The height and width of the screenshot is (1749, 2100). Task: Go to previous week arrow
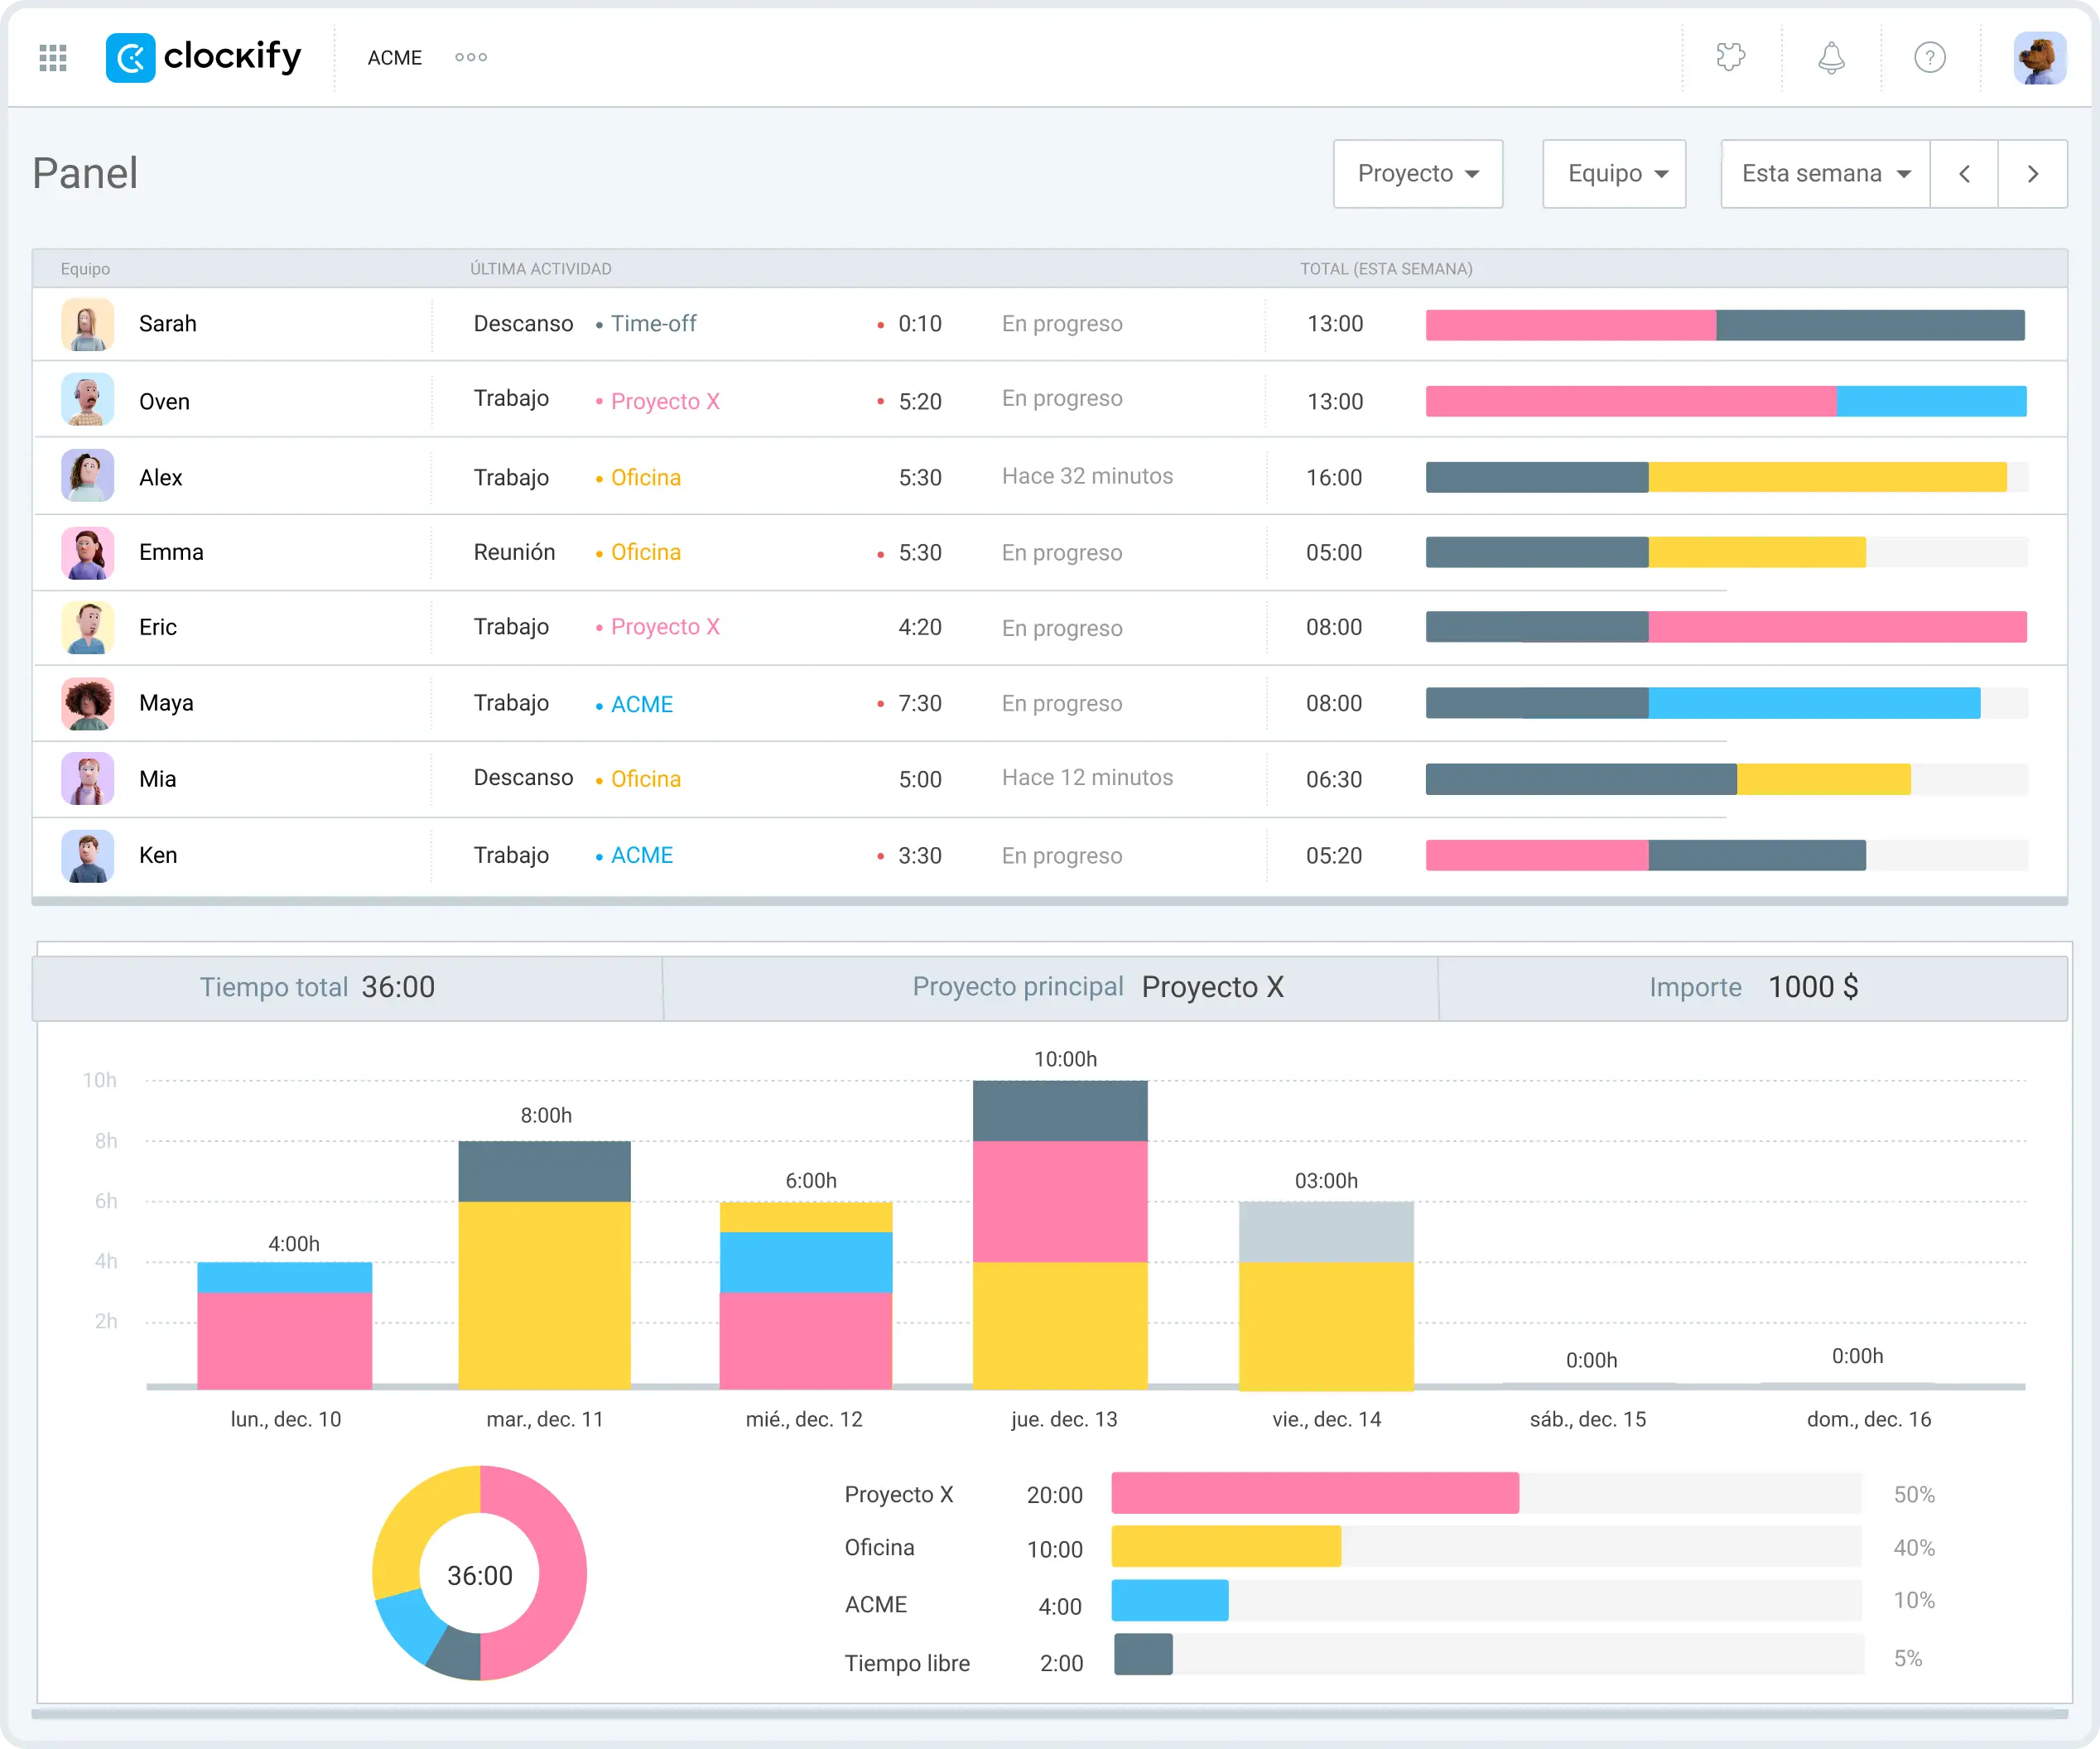point(1965,174)
